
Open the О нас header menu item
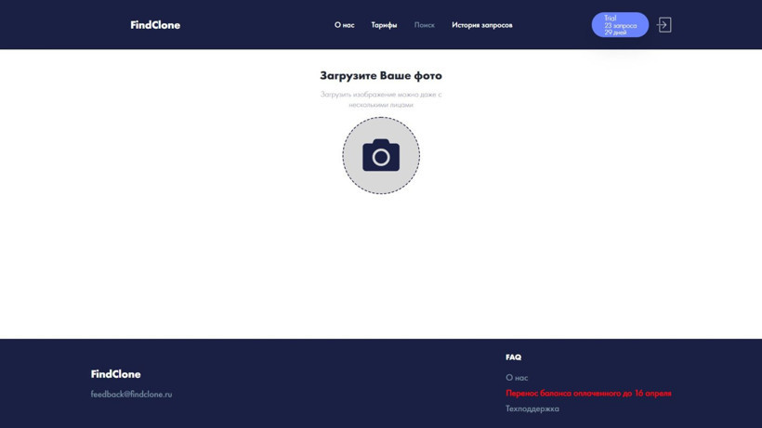pyautogui.click(x=344, y=25)
